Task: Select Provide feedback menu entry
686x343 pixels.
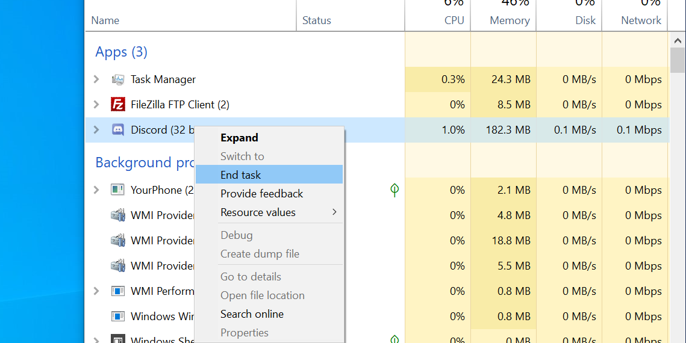Action: point(261,194)
